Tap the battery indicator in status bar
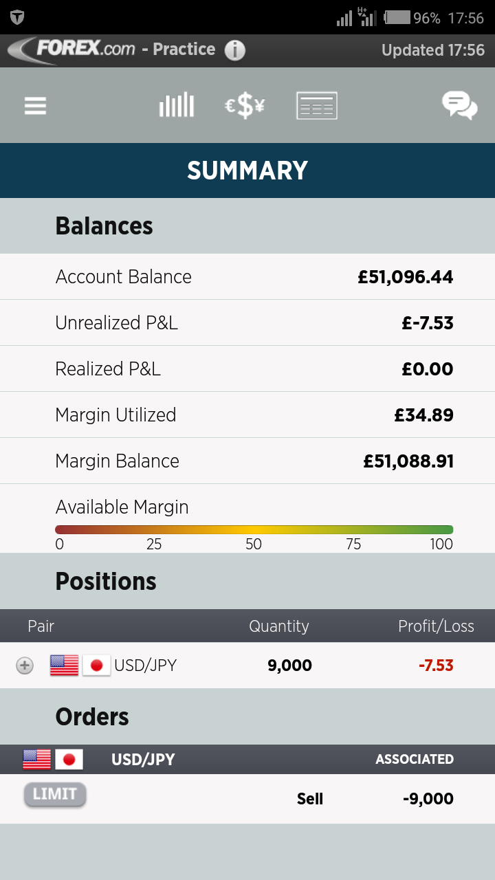The width and height of the screenshot is (495, 880). [x=397, y=18]
